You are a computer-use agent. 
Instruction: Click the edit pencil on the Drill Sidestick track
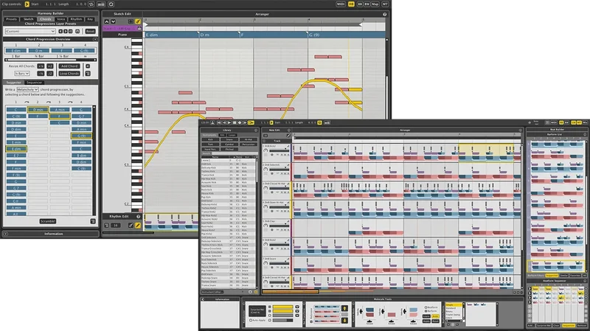tap(288, 164)
